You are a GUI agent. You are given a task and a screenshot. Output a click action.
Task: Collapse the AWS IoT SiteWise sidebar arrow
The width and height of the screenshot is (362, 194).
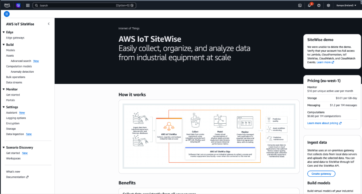pos(49,24)
